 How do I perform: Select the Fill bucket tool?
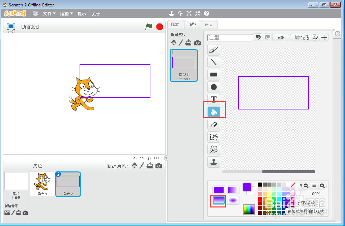[x=214, y=112]
